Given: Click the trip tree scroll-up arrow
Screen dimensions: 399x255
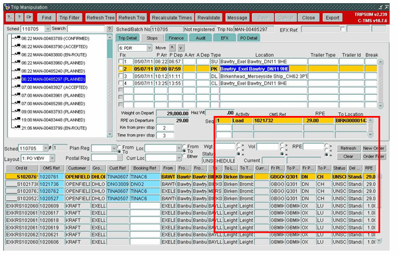Looking at the screenshot, I should point(110,37).
